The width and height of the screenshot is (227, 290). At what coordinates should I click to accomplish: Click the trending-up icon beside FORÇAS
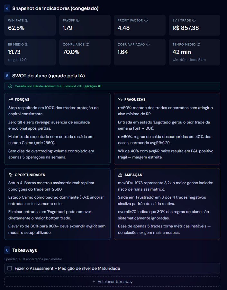[x=11, y=99]
